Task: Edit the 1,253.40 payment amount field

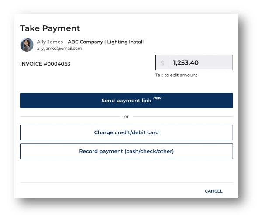Action: click(x=194, y=62)
